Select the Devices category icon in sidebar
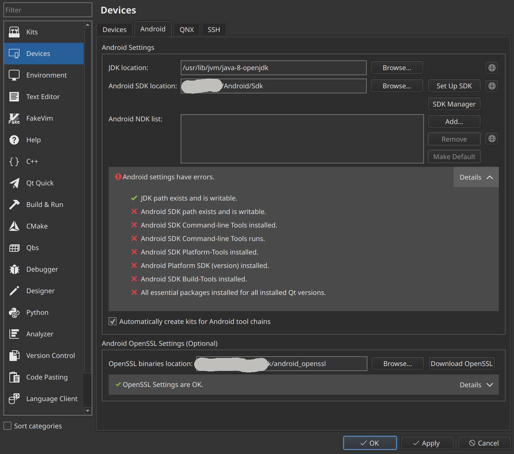Screen dimensions: 514x454 [14, 54]
